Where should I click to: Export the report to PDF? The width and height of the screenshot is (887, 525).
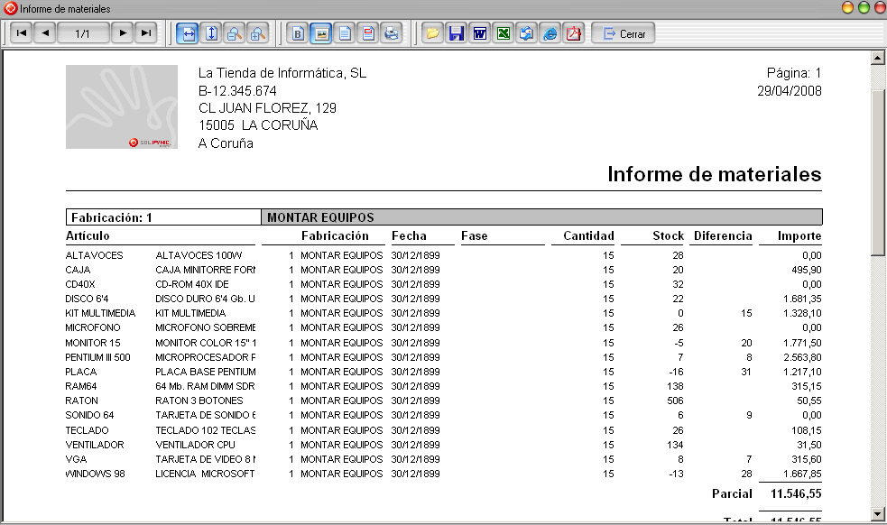pos(573,33)
